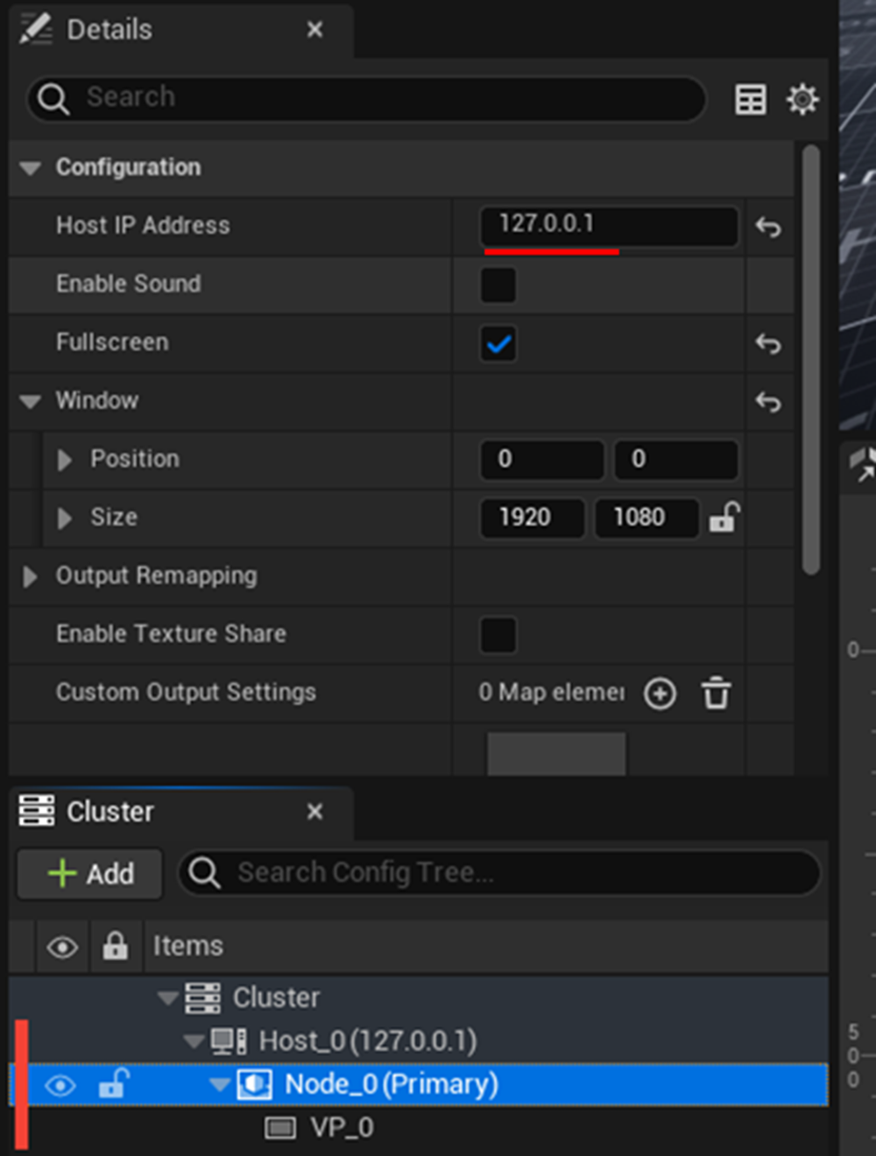Reset Fullscreen to default value

[x=768, y=343]
